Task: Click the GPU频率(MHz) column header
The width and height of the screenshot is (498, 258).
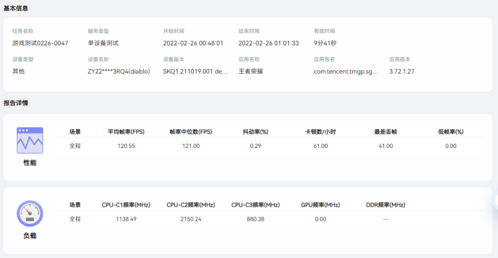Action: (x=320, y=205)
